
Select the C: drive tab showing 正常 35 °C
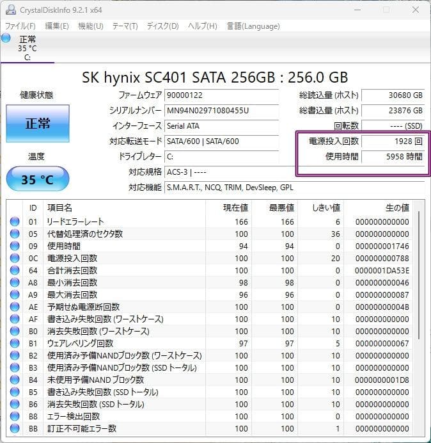tap(27, 47)
